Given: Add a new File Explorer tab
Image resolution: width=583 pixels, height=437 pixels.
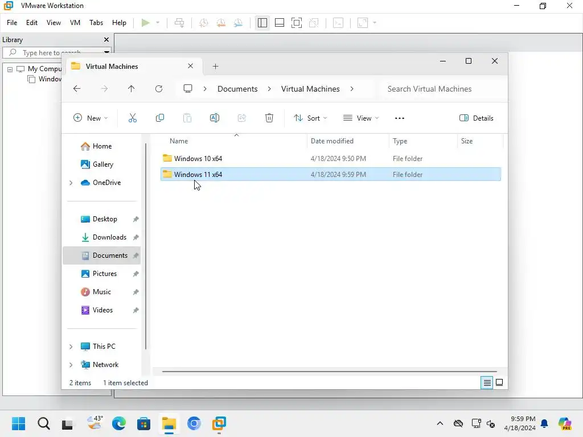Looking at the screenshot, I should 215,67.
